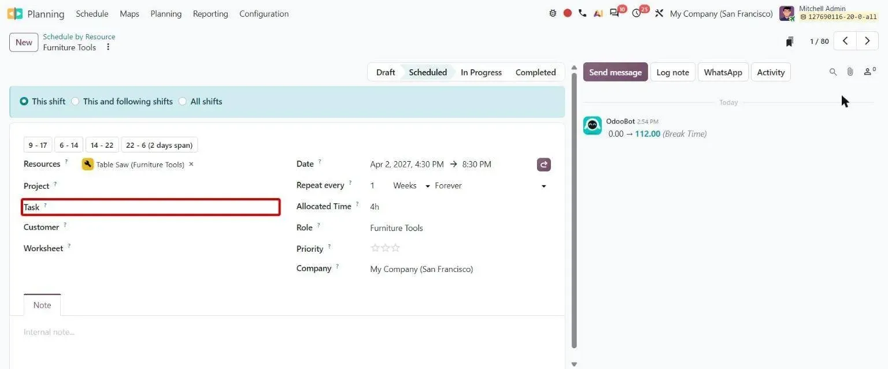Select the All shifts radio button

coord(183,101)
